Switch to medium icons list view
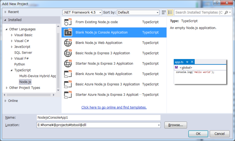Image resolution: width=235 pixels, height=141 pixels. [170, 12]
